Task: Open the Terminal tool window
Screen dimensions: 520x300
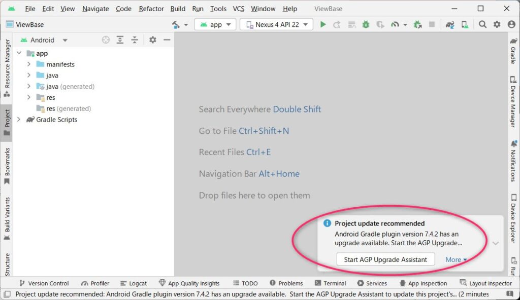Action: pyautogui.click(x=330, y=283)
